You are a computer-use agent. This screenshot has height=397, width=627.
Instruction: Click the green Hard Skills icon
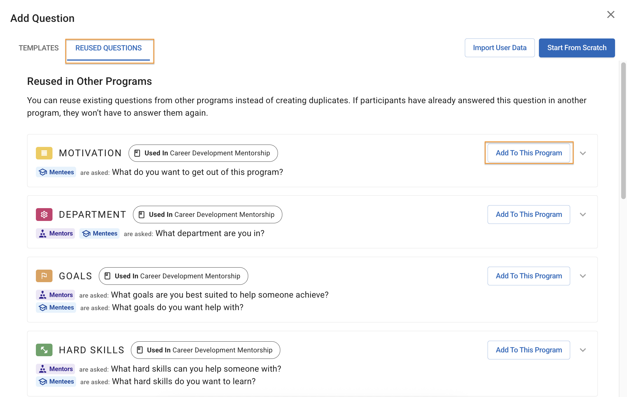(44, 350)
